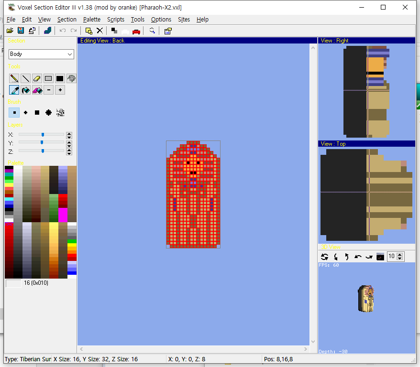Open the Tools menu
420x367 pixels.
click(137, 20)
